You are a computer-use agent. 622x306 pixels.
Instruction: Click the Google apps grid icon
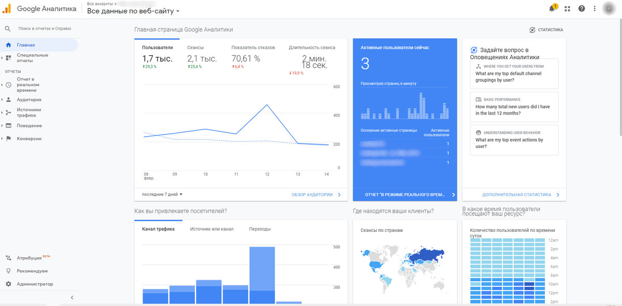[566, 8]
